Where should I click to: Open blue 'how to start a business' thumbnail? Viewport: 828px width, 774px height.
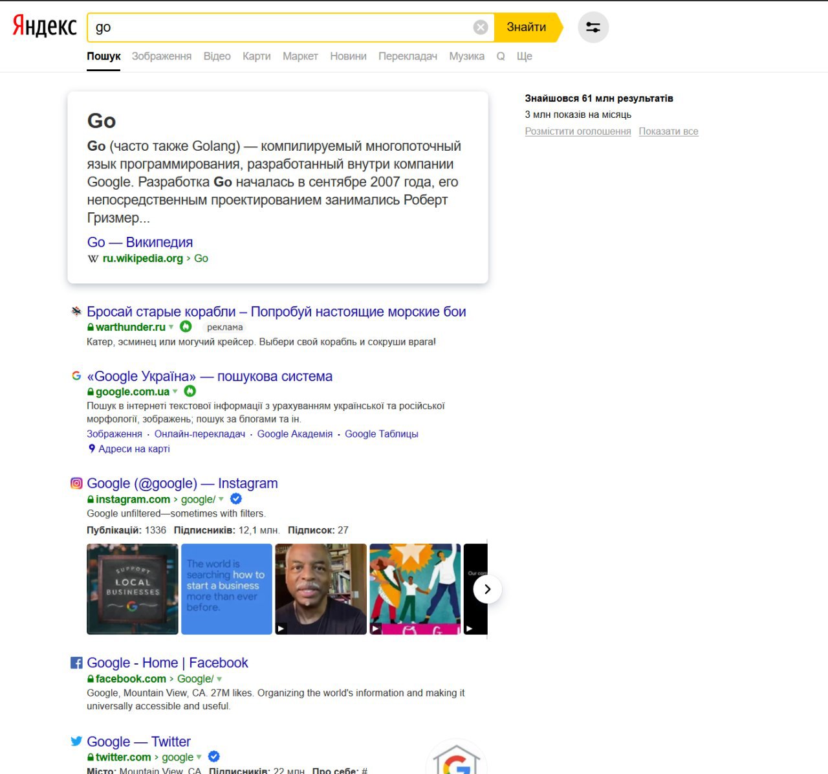pos(226,589)
